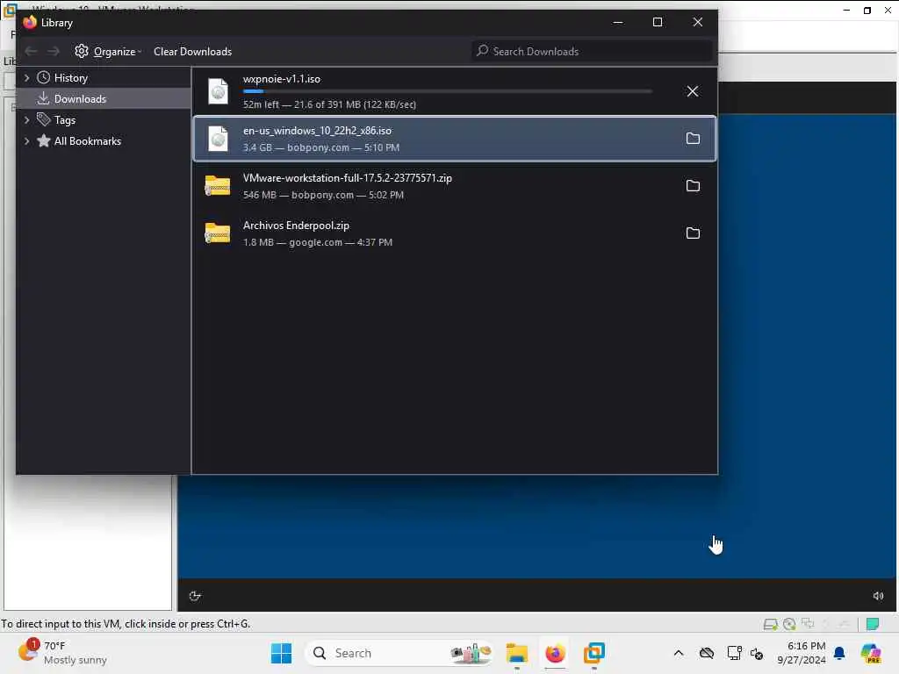899x674 pixels.
Task: Select Tags in the Library sidebar
Action: (65, 120)
